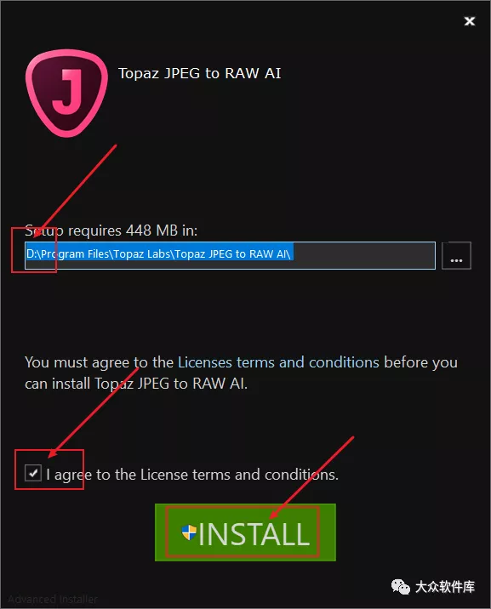Click the 'before you' text after the link
This screenshot has width=491, height=609.
point(420,362)
